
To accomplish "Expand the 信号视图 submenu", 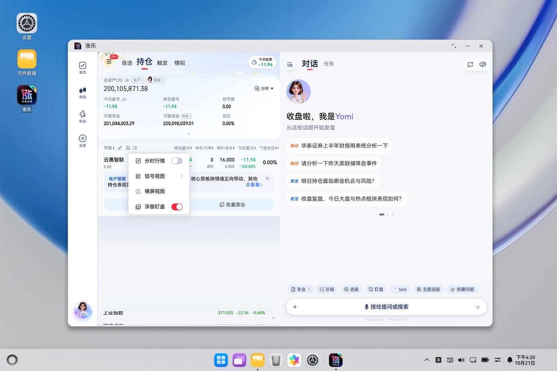I will 159,176.
